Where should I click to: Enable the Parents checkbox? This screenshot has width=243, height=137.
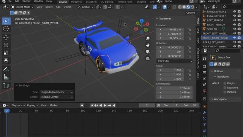click(225, 92)
